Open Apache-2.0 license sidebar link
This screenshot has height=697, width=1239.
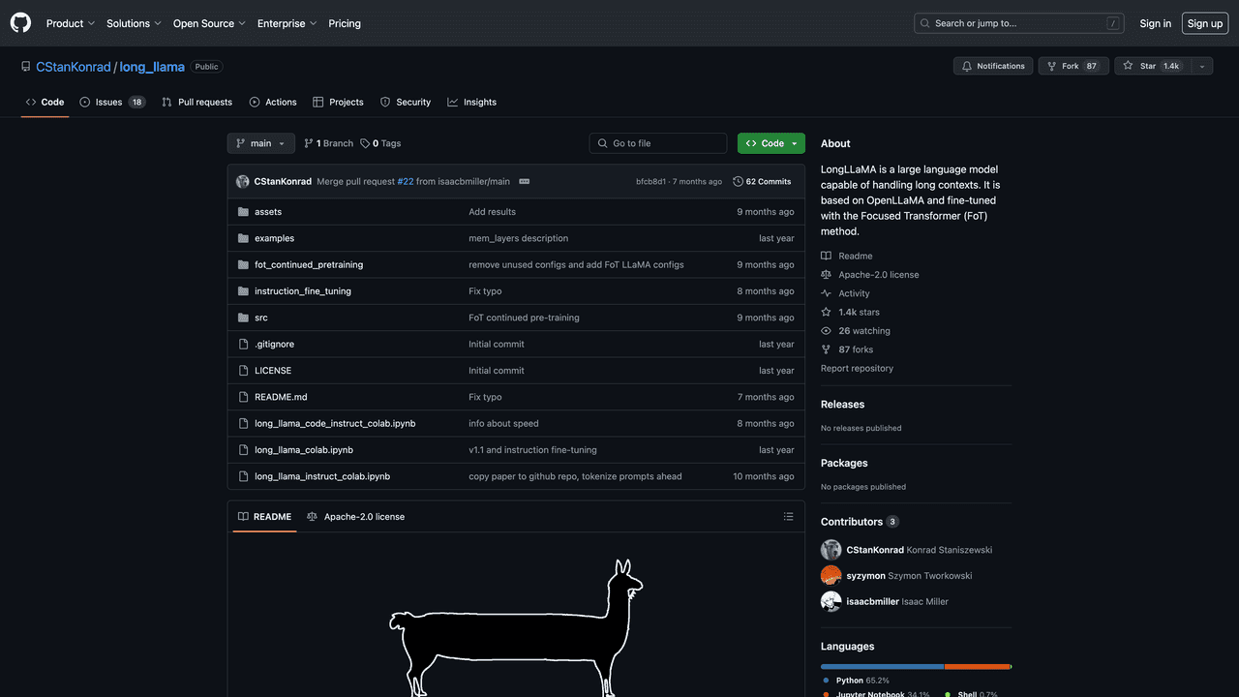pos(870,275)
